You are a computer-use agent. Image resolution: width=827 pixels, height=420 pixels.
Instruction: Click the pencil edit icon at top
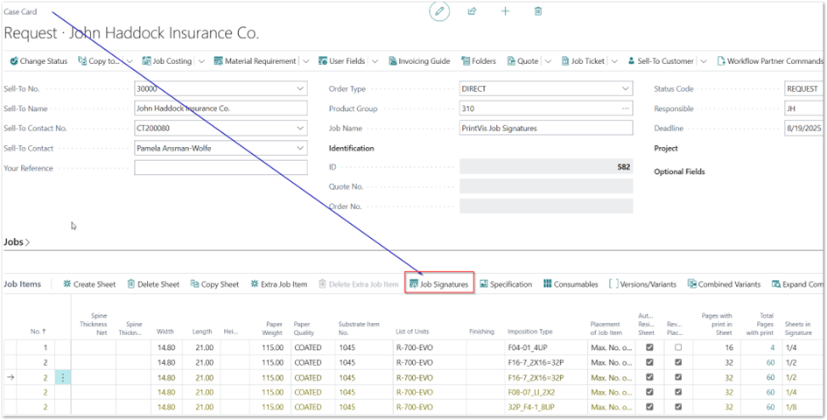click(439, 11)
